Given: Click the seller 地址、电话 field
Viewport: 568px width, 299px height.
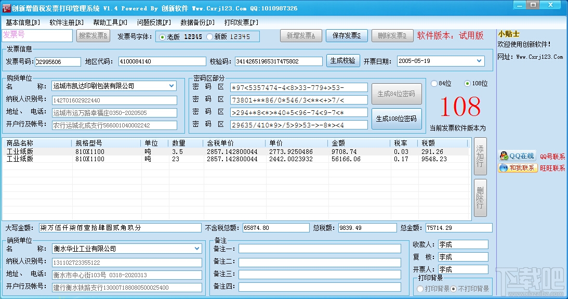Looking at the screenshot, I should [127, 275].
